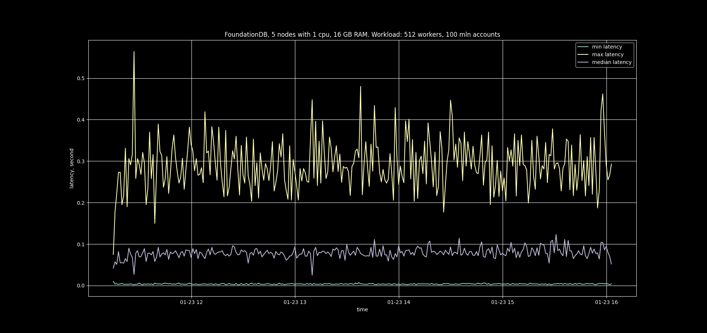Click the teal min latency legend line

(583, 47)
